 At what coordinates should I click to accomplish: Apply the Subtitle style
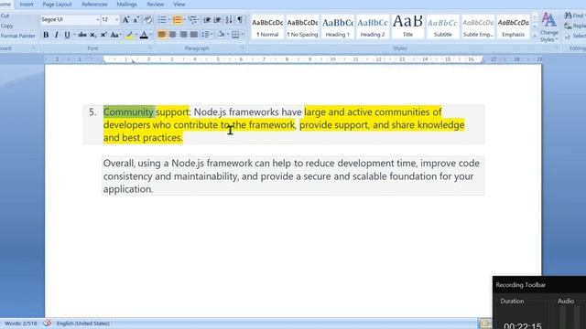click(x=442, y=27)
